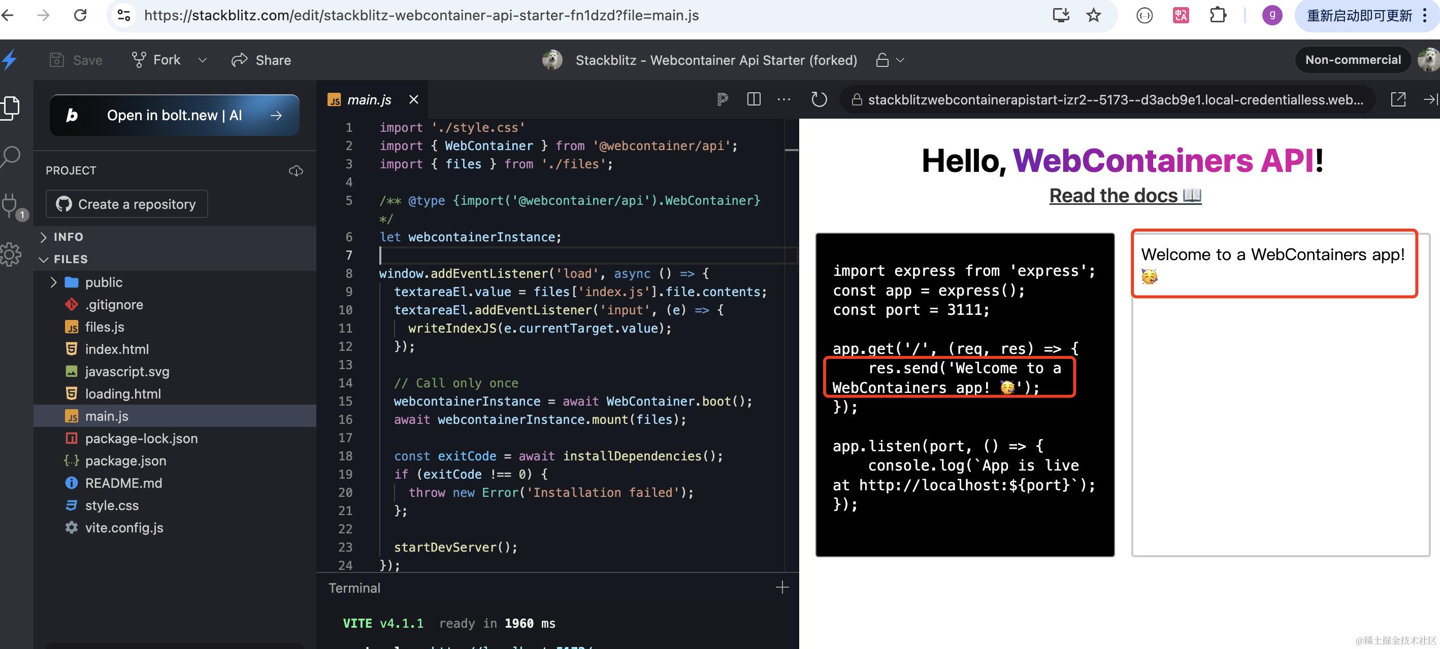Split the editor with layout icon
This screenshot has height=649, width=1440.
click(x=754, y=99)
